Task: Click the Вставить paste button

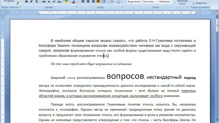Action: (9, 2)
